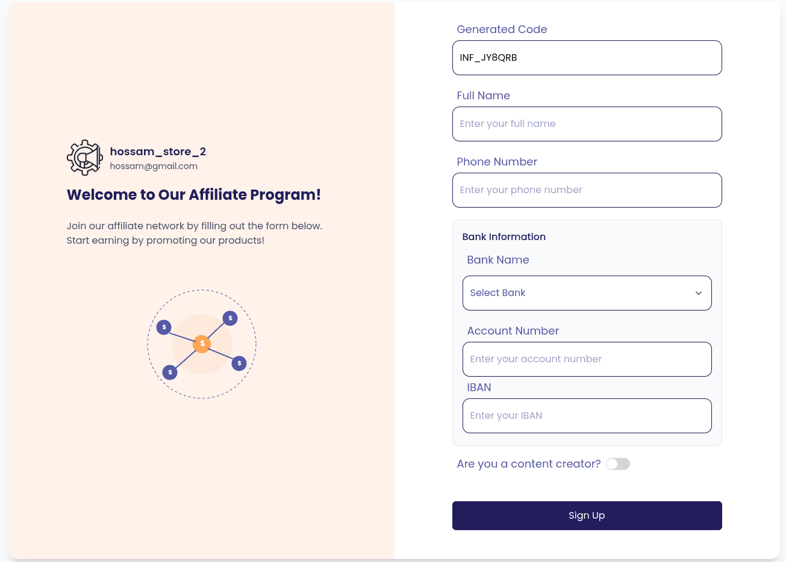Click the "Are you a content creator?" label
786x562 pixels.
[528, 464]
